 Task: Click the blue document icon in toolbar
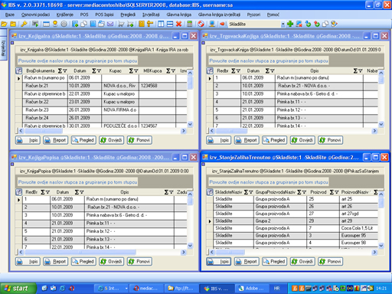coord(93,24)
